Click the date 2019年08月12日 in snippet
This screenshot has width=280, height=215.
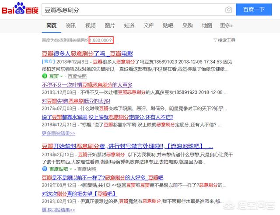(x=59, y=185)
